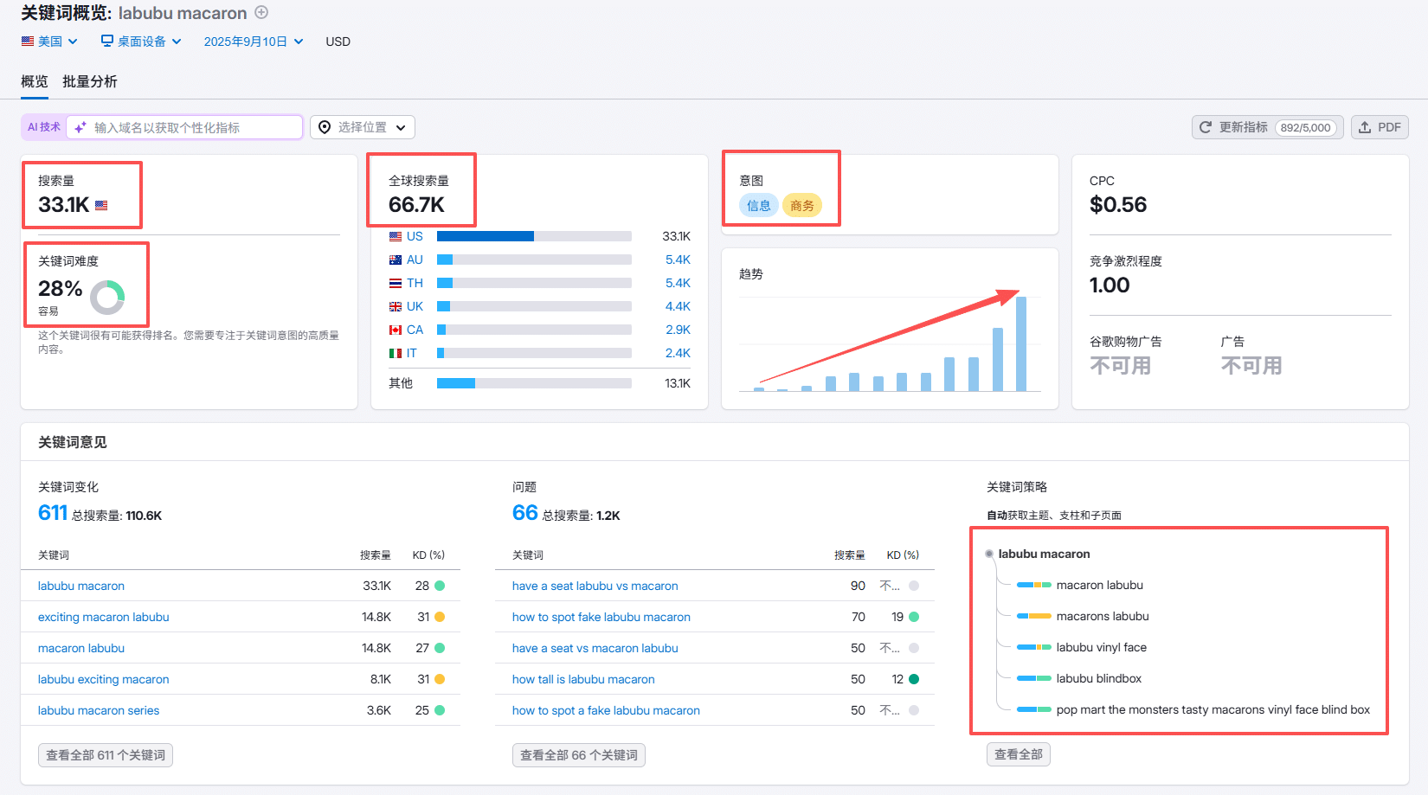Click the US volume progress bar
This screenshot has width=1428, height=795.
[x=534, y=236]
